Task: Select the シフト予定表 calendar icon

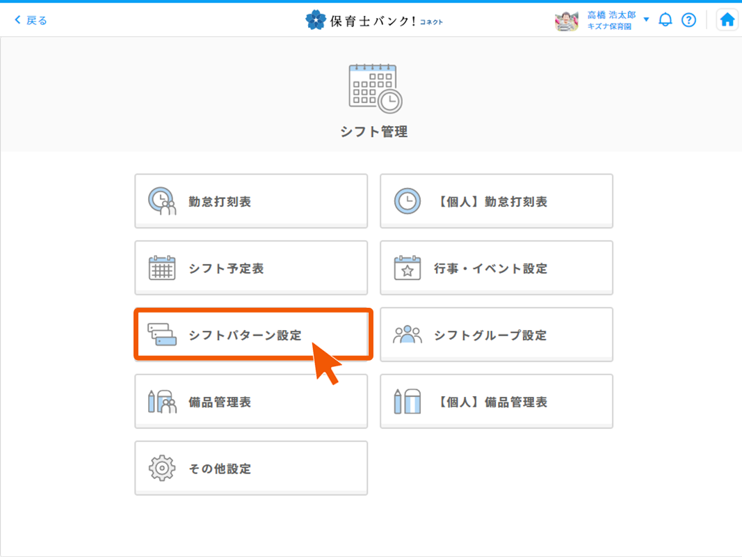Action: 162,268
